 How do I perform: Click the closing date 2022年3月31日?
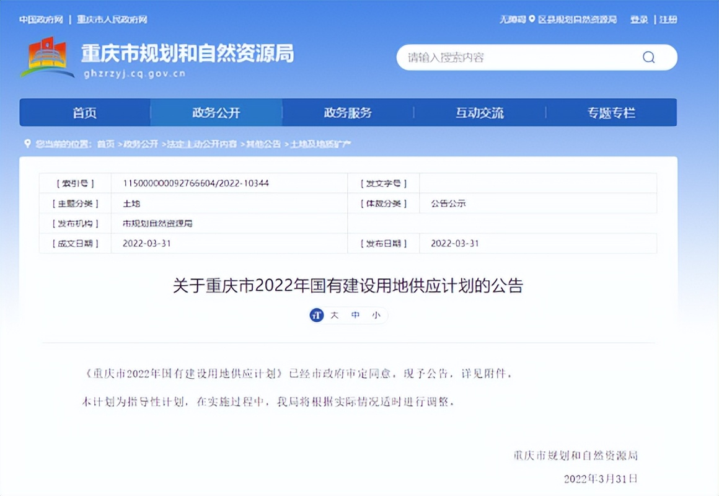pos(601,479)
